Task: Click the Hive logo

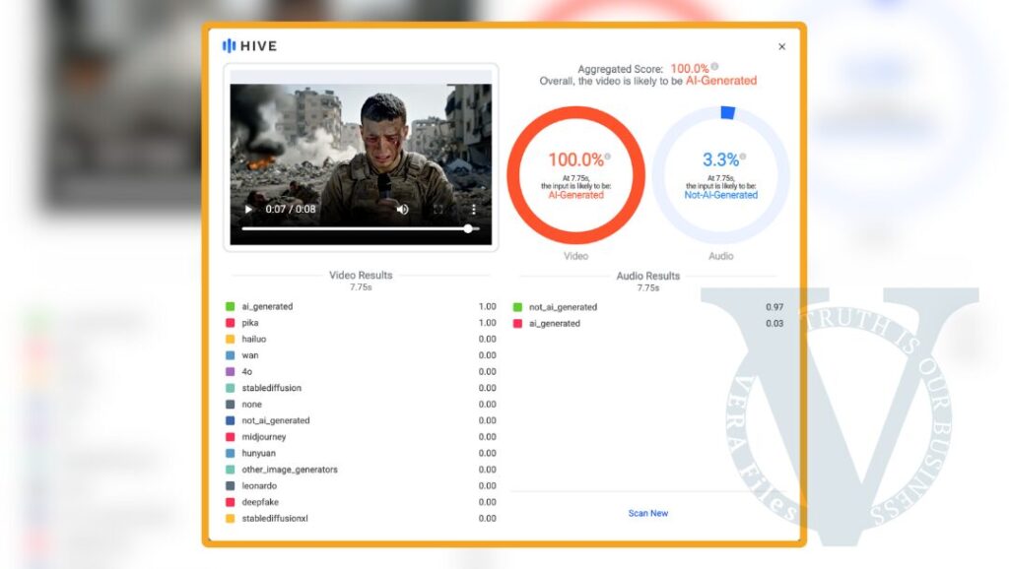Action: (x=249, y=45)
